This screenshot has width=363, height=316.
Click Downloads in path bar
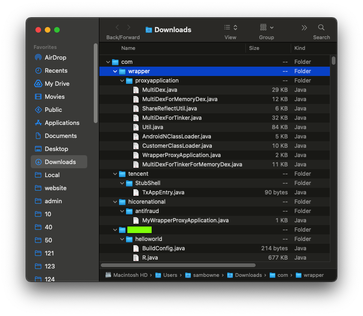244,275
